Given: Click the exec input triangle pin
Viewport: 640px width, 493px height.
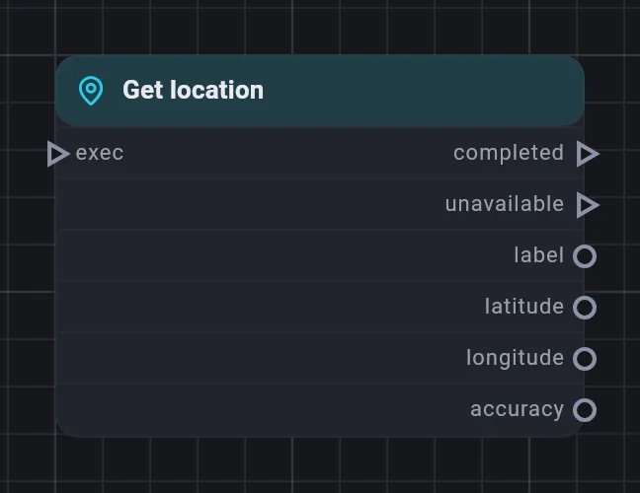Looking at the screenshot, I should (58, 154).
